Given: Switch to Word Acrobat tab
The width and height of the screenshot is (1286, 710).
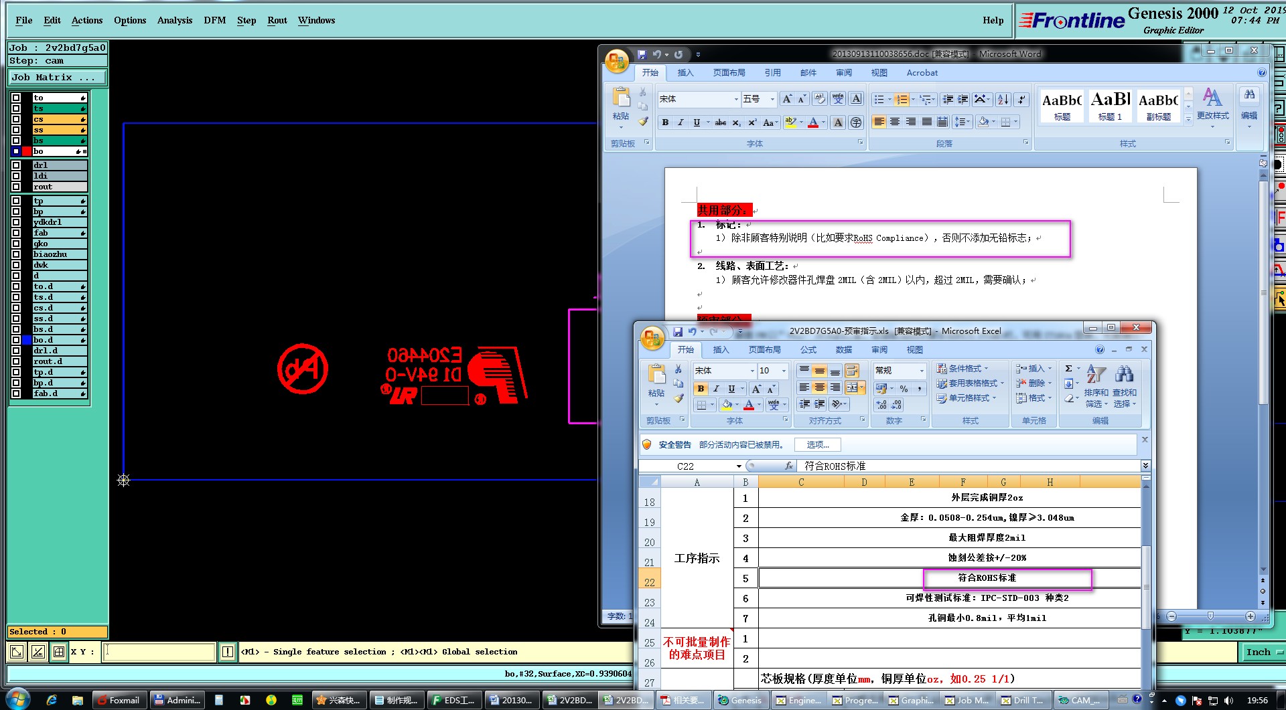Looking at the screenshot, I should tap(922, 73).
